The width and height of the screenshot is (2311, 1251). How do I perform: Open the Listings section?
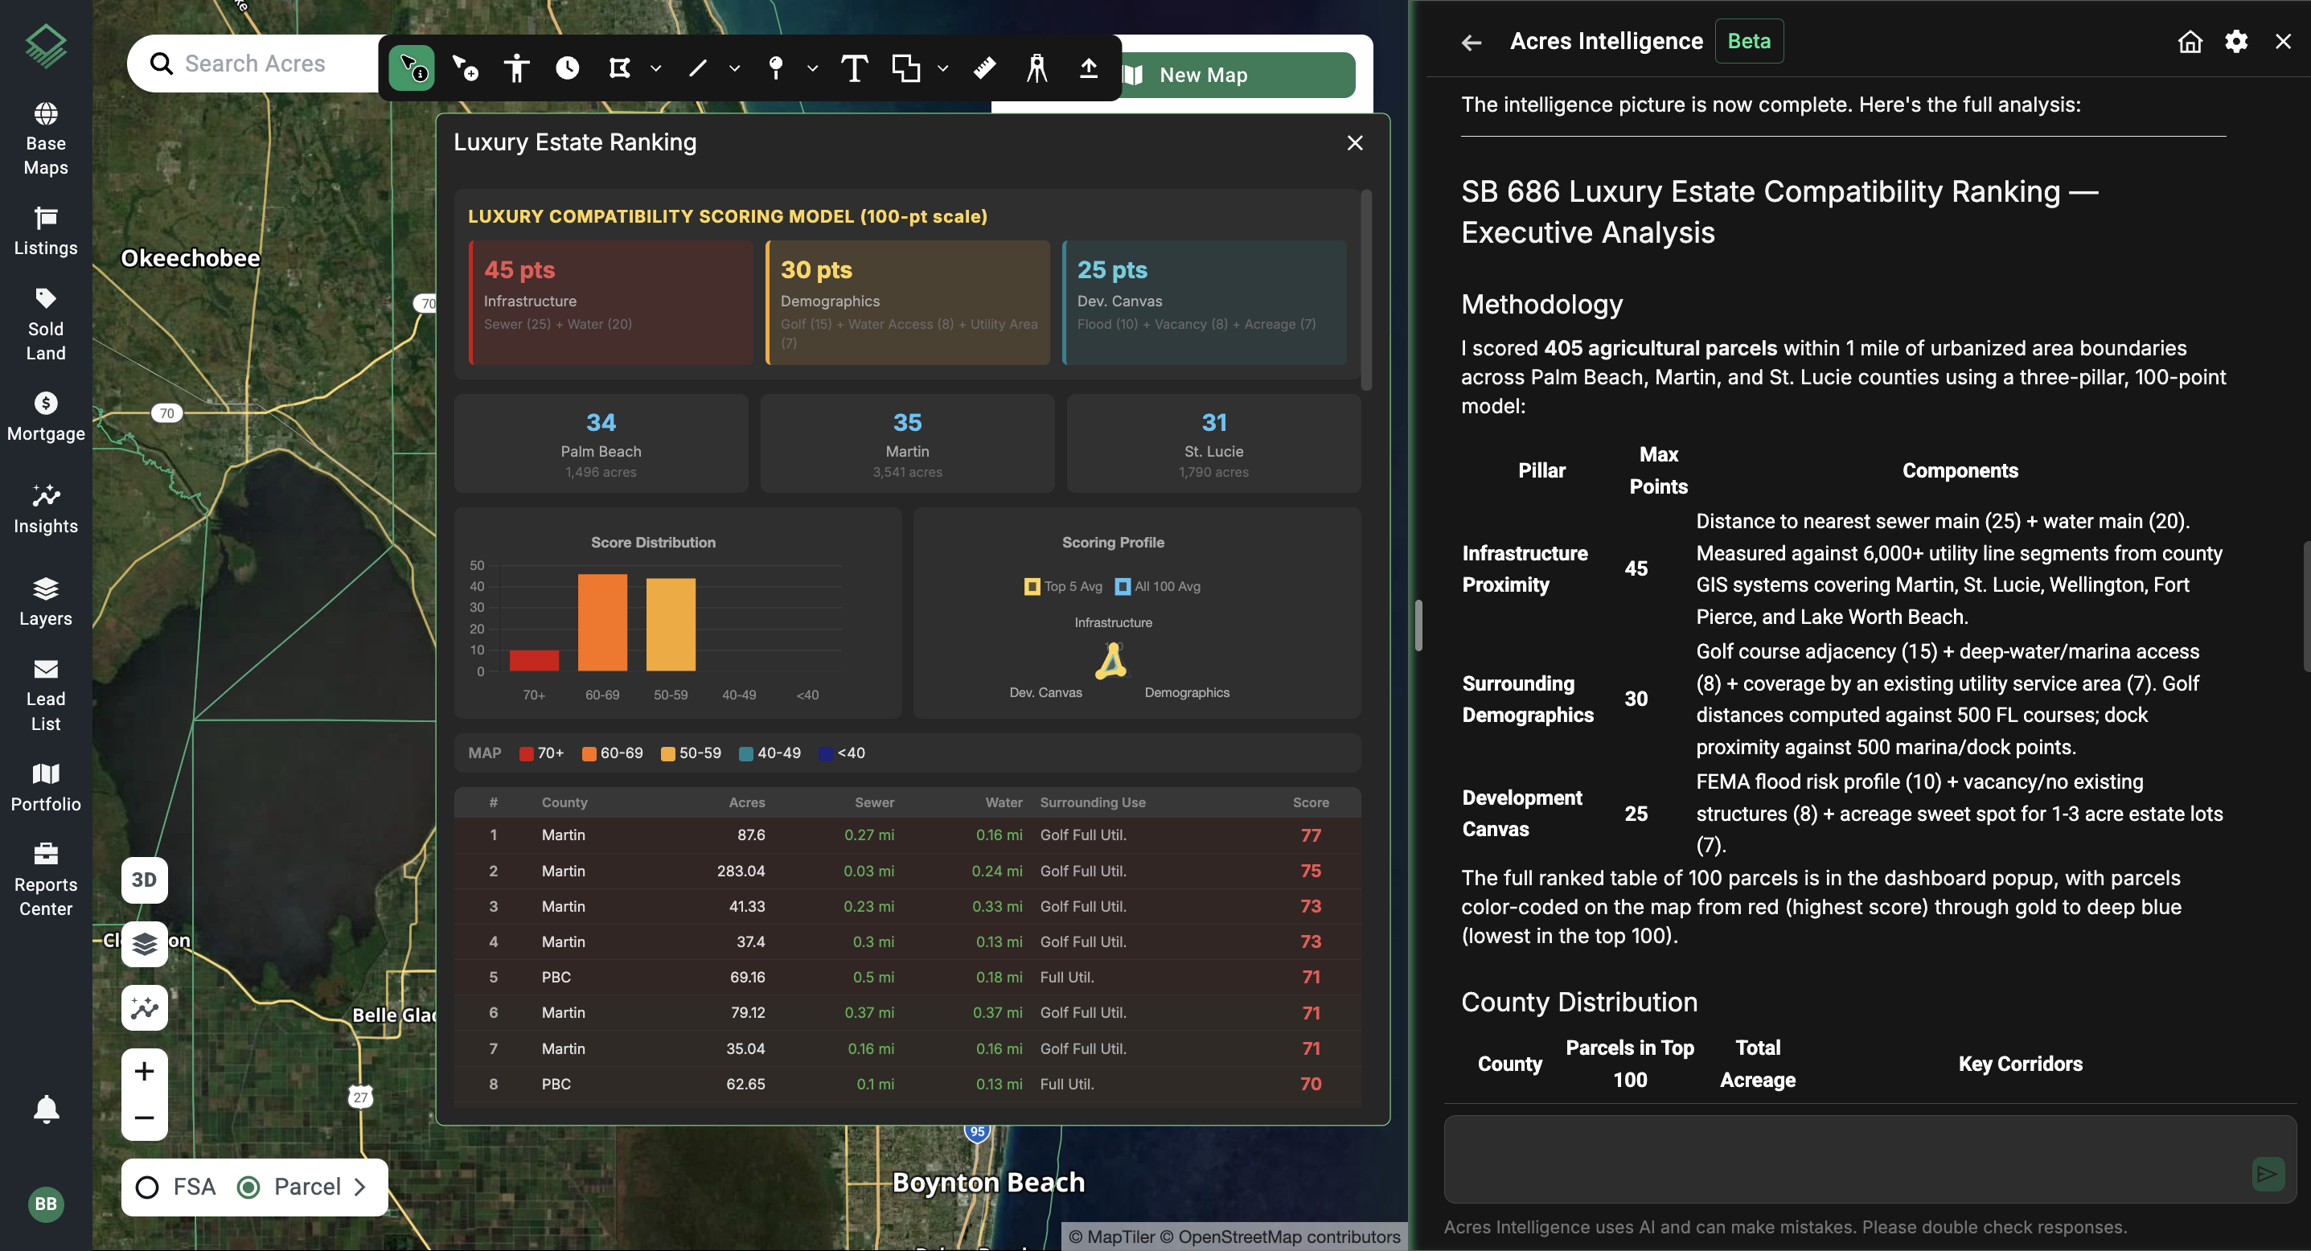46,232
